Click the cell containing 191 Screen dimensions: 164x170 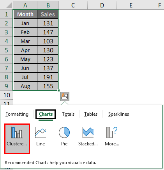[x=48, y=77]
